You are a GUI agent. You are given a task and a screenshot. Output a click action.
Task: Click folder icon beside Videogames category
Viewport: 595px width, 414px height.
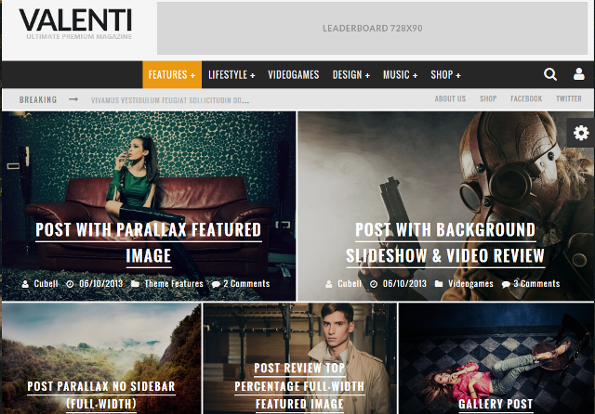tap(439, 283)
